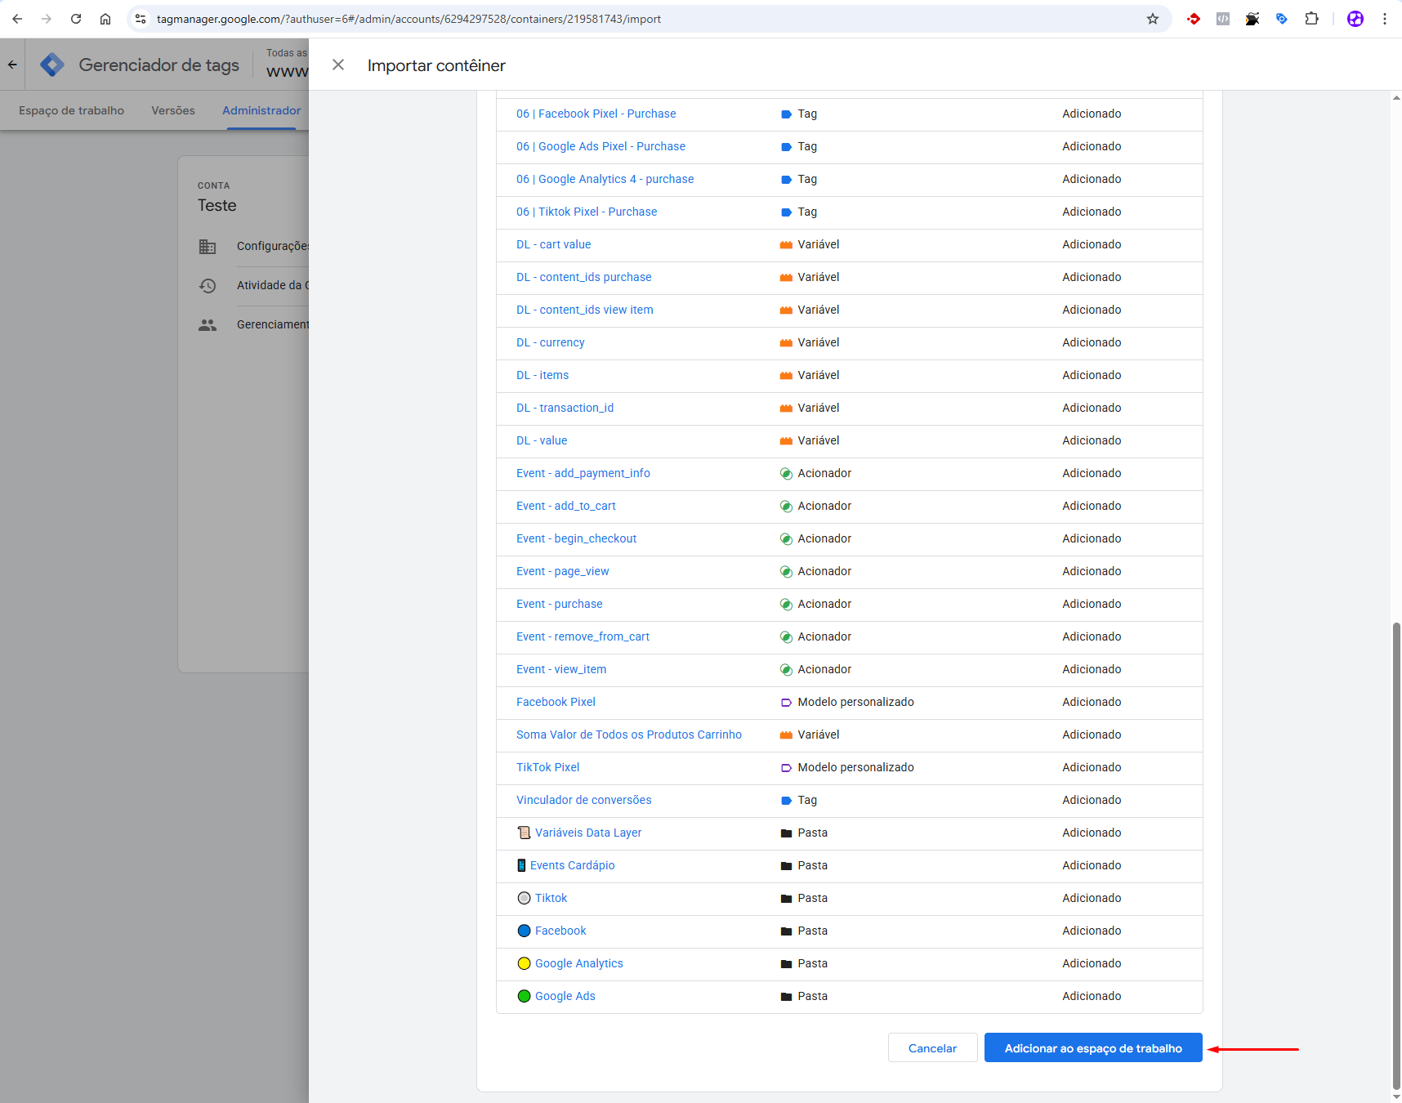Click the scroll emoji beside Variáveis Data Layer
This screenshot has width=1402, height=1103.
pyautogui.click(x=524, y=833)
